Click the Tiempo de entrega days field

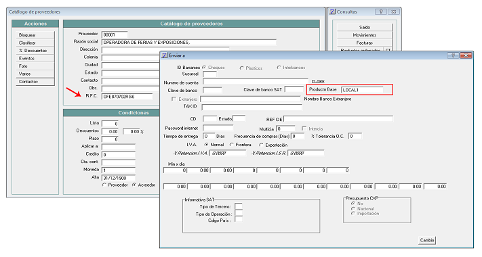tap(209, 136)
